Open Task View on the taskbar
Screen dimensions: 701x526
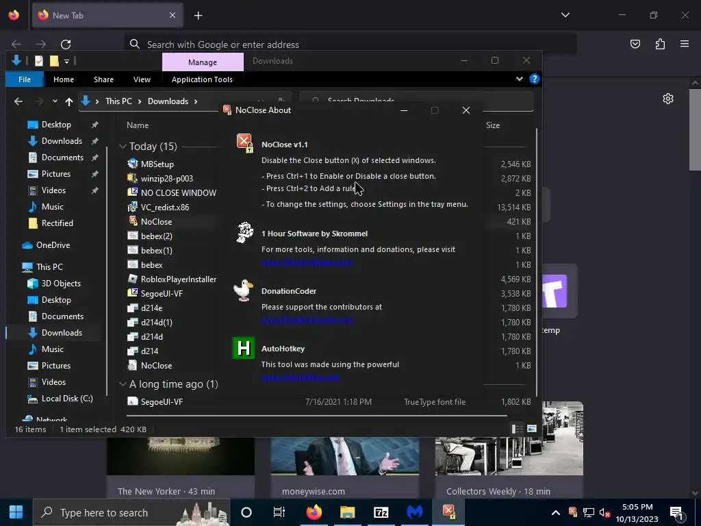[279, 512]
